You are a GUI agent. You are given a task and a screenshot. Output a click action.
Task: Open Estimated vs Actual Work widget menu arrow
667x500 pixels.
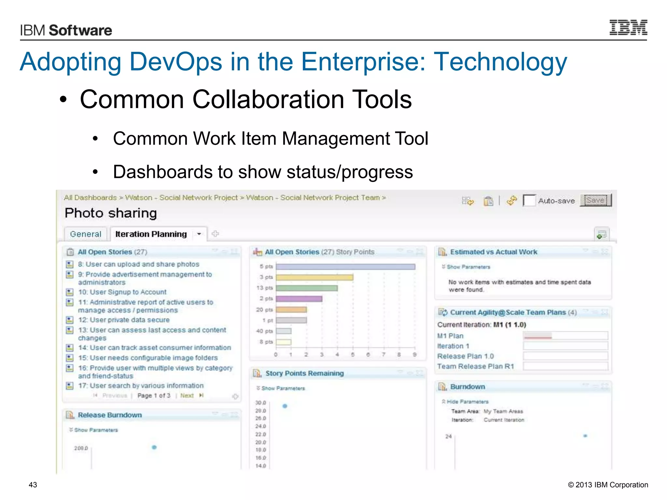click(x=586, y=251)
